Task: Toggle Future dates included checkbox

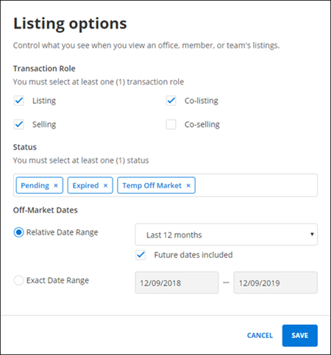Action: tap(140, 255)
